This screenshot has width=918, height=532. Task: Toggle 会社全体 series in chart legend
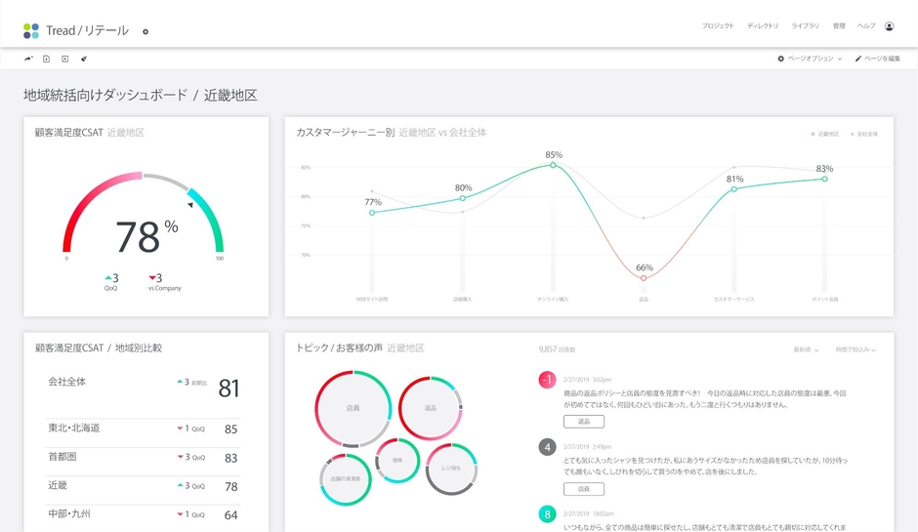point(863,134)
